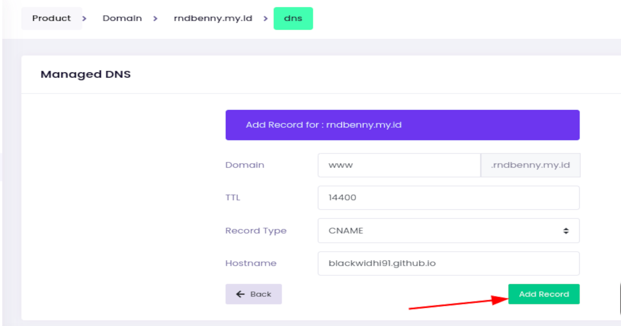Click the Add Record for rndbenny.my.id banner
621x326 pixels.
point(403,125)
